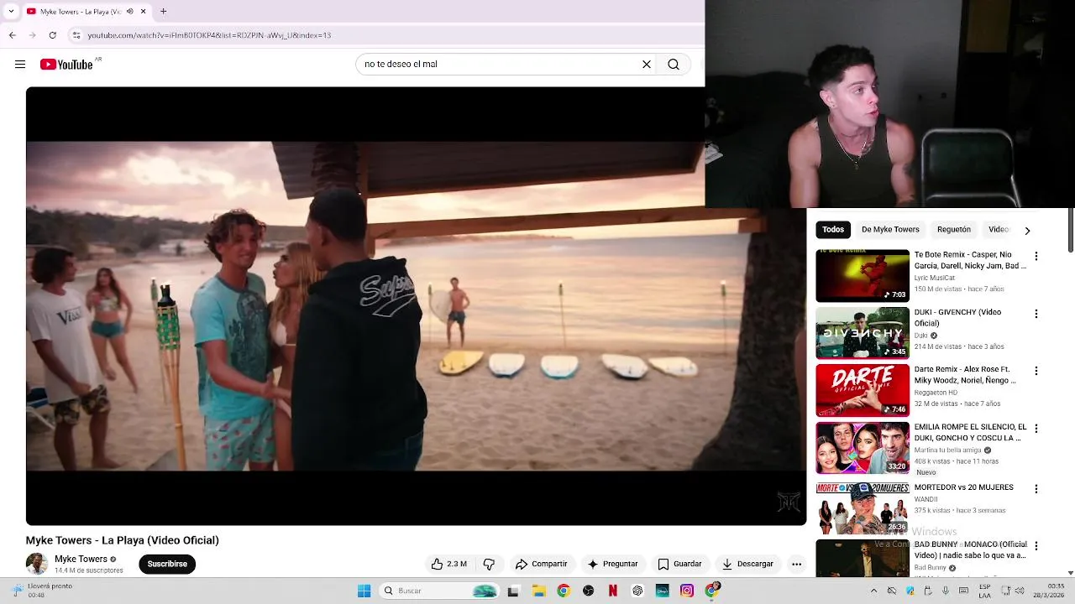The height and width of the screenshot is (604, 1075).
Task: Click the video player area
Action: 416,306
